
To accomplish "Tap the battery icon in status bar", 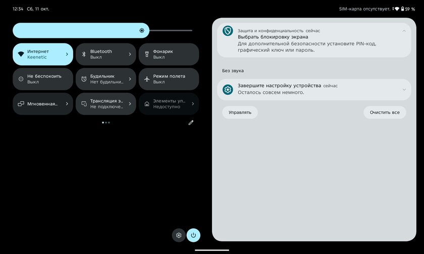I will (402, 9).
